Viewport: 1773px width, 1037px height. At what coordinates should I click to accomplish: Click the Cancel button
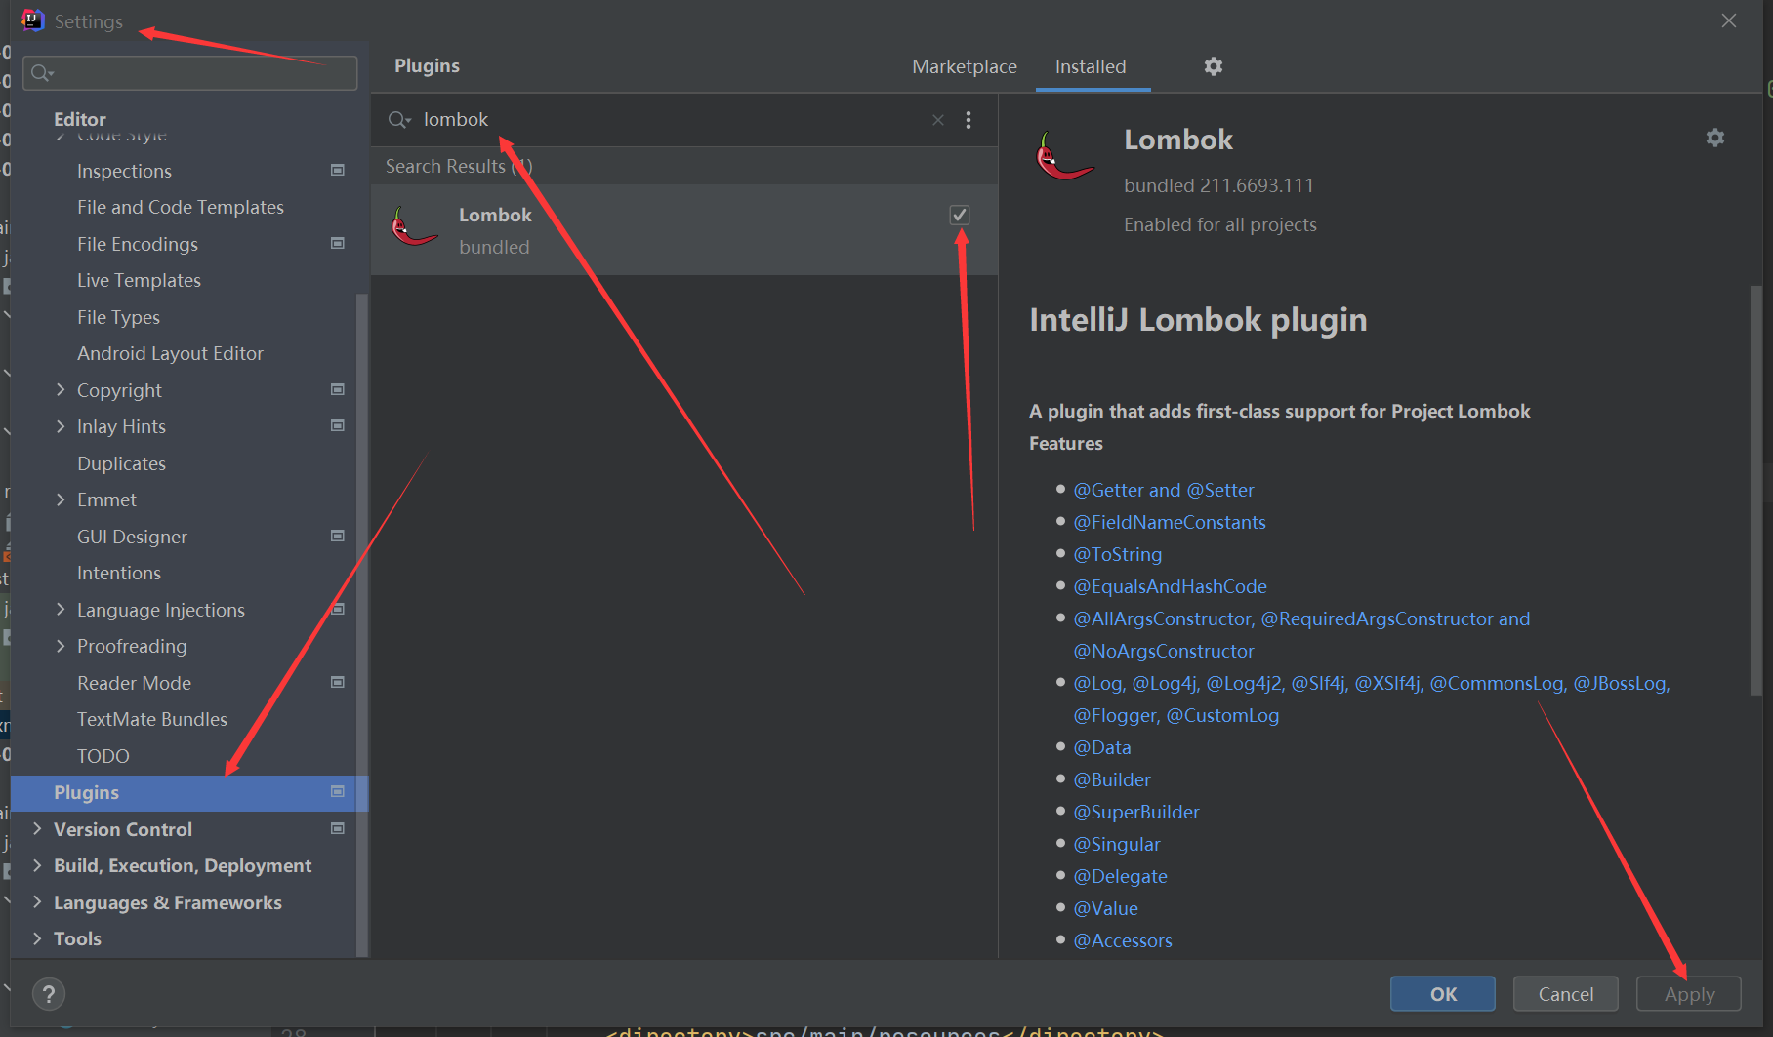coord(1565,994)
